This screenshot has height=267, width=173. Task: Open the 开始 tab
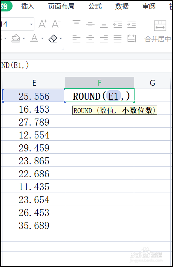[6, 6]
